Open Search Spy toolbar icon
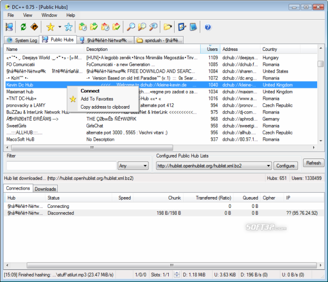 pos(153,27)
